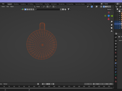The height and width of the screenshot is (91, 122).
Task: Open the Render properties tab
Action: tap(116, 41)
